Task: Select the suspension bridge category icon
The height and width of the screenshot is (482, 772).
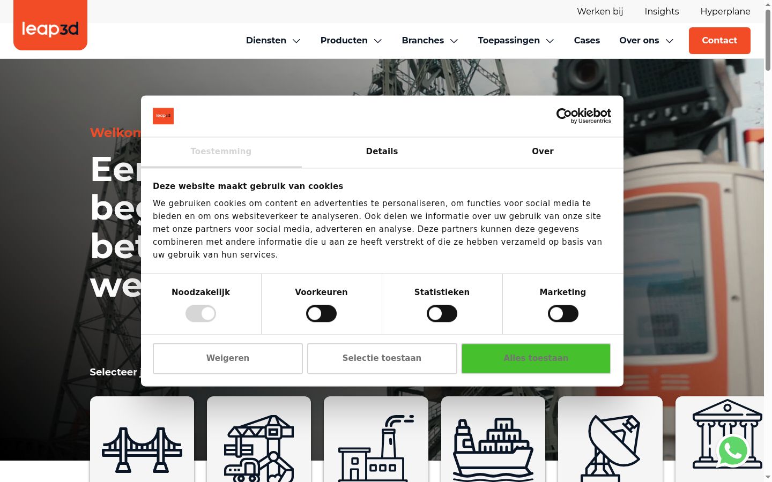Action: tap(142, 449)
